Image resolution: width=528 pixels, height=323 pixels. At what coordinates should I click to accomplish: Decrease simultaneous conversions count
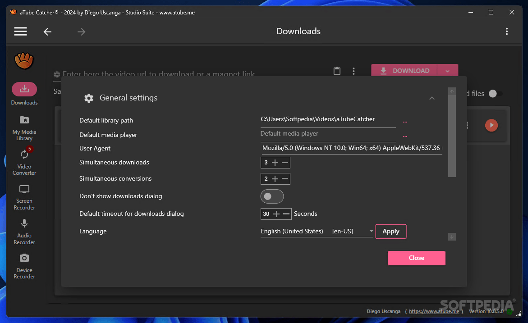click(285, 179)
